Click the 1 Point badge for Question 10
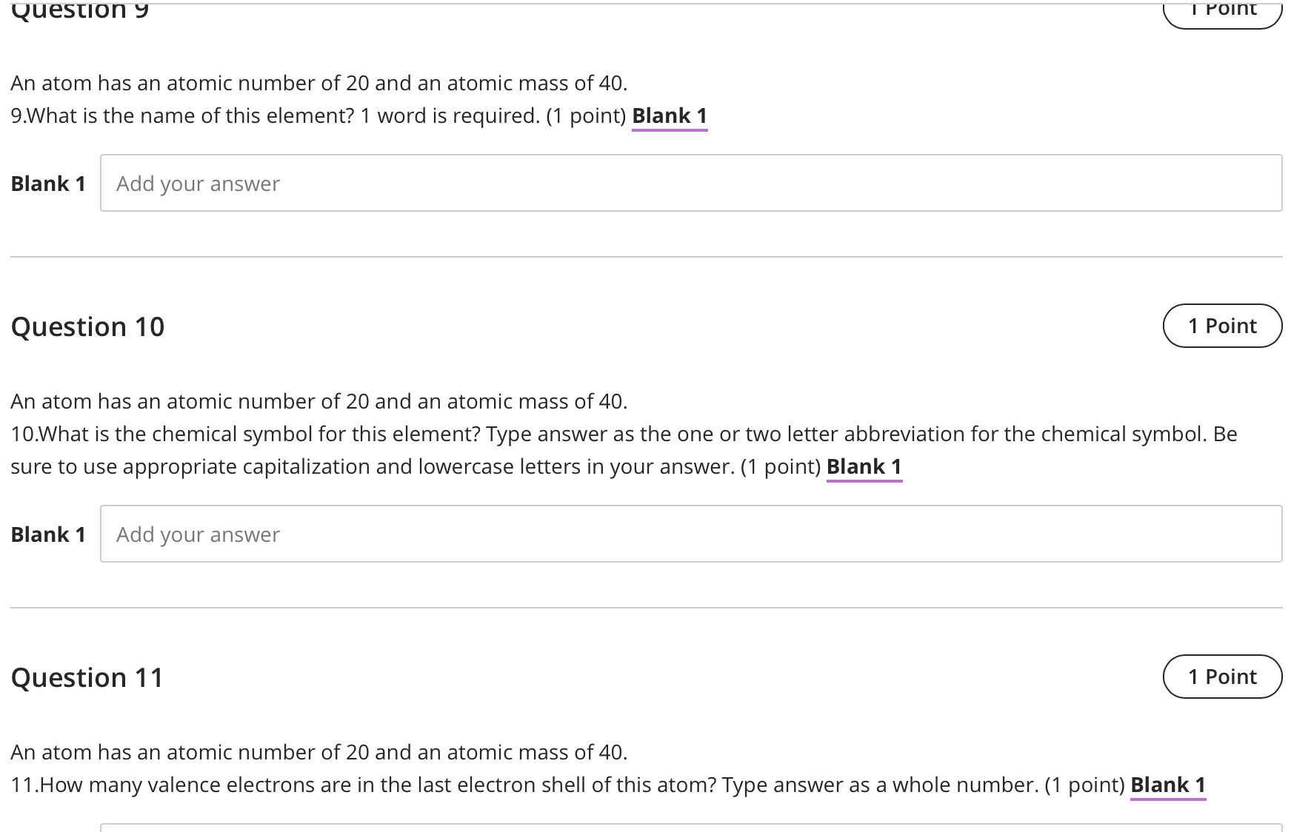The image size is (1311, 832). tap(1222, 326)
